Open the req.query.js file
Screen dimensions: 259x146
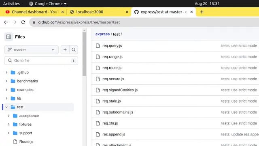pyautogui.click(x=112, y=46)
